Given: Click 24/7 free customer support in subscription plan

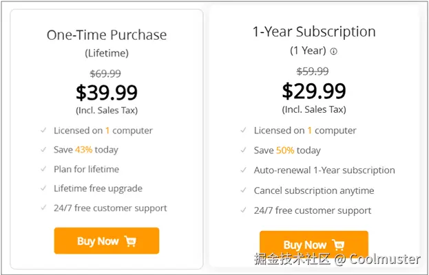Looking at the screenshot, I should point(313,210).
